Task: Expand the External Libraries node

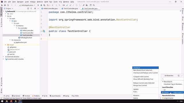Action: [3, 57]
